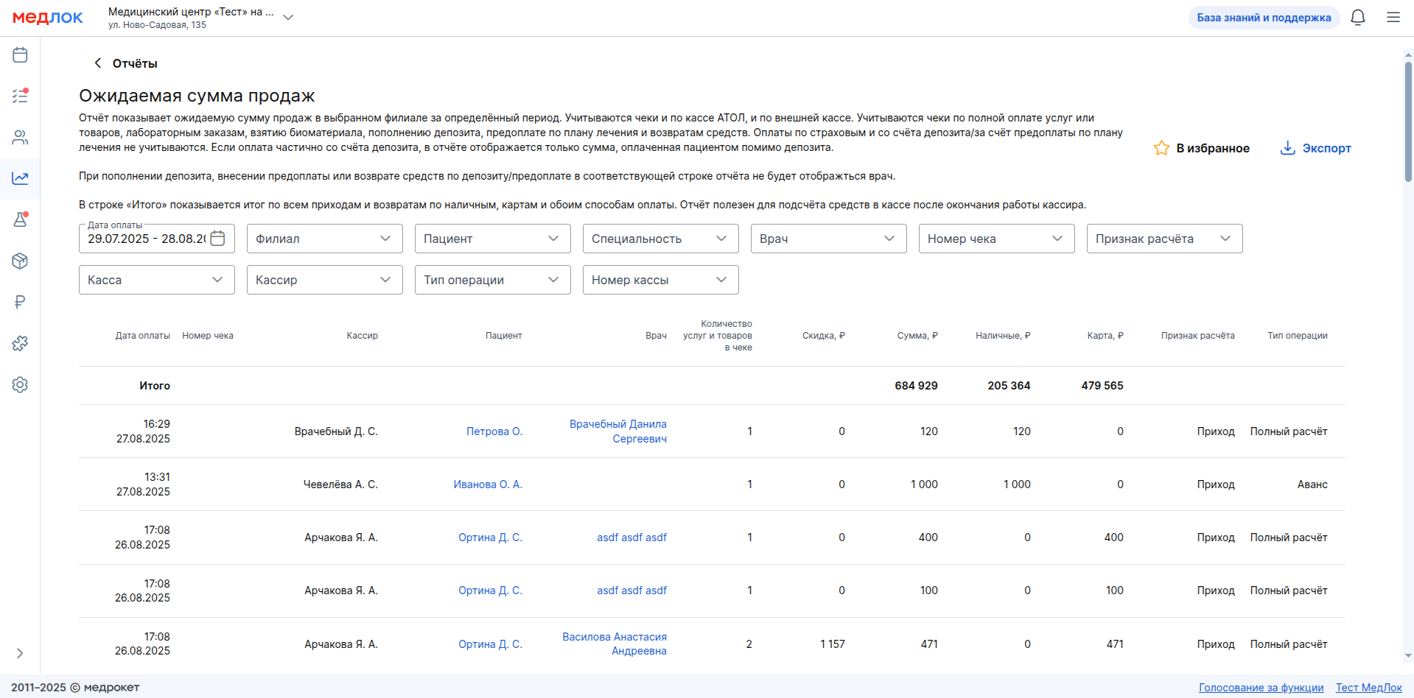Click the notifications bell icon

1358,18
